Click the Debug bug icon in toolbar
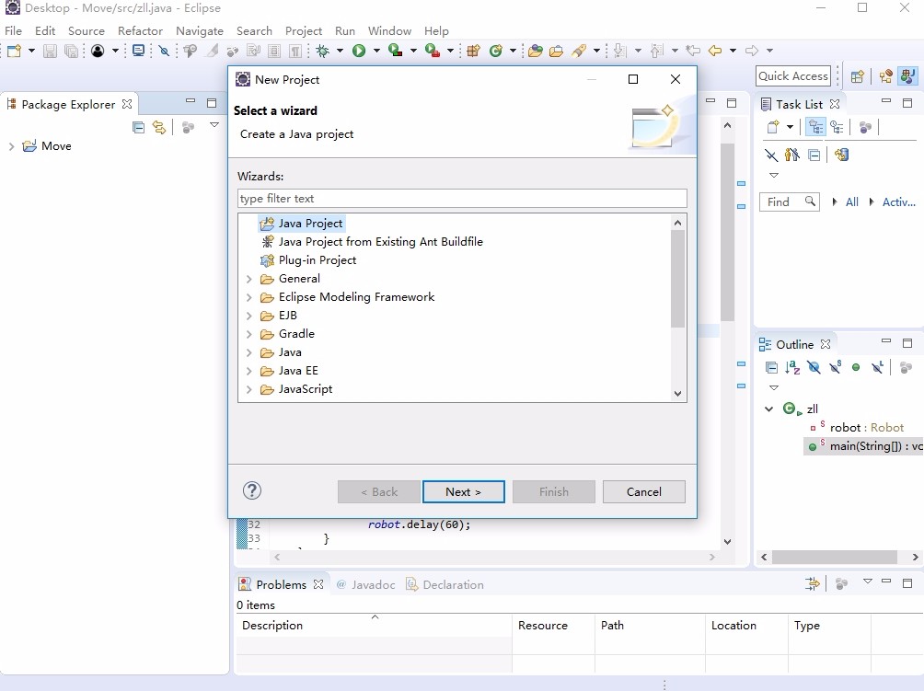This screenshot has width=924, height=691. click(322, 51)
